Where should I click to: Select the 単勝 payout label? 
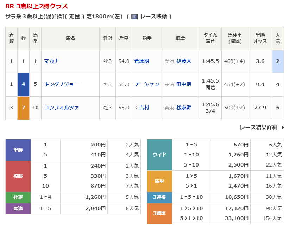tap(18, 150)
